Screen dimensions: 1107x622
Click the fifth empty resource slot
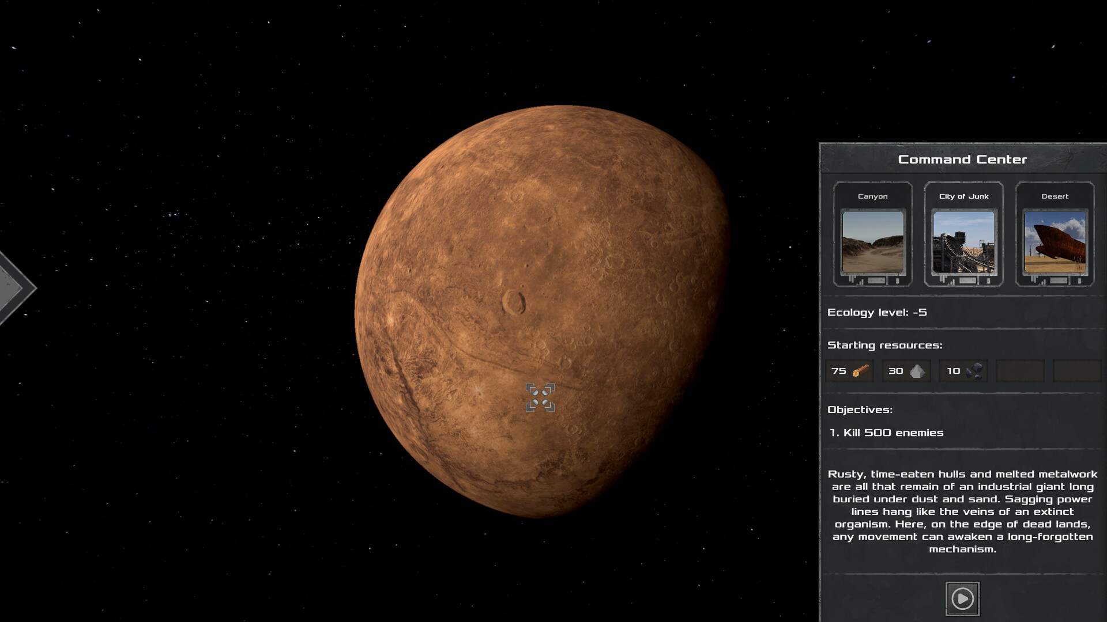pyautogui.click(x=1077, y=371)
